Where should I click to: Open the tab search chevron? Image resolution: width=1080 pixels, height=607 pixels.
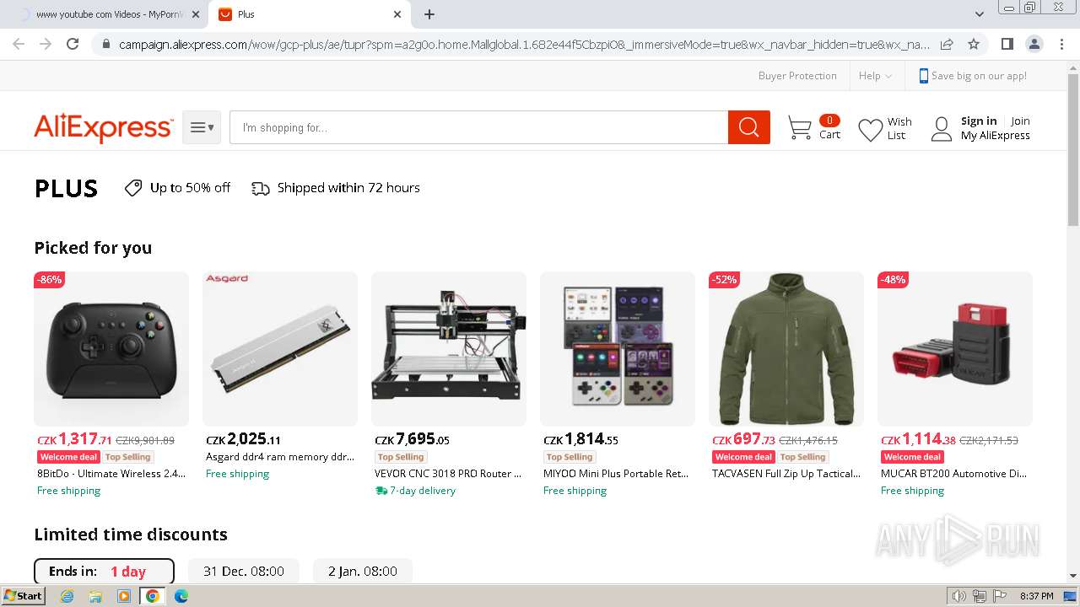979,14
